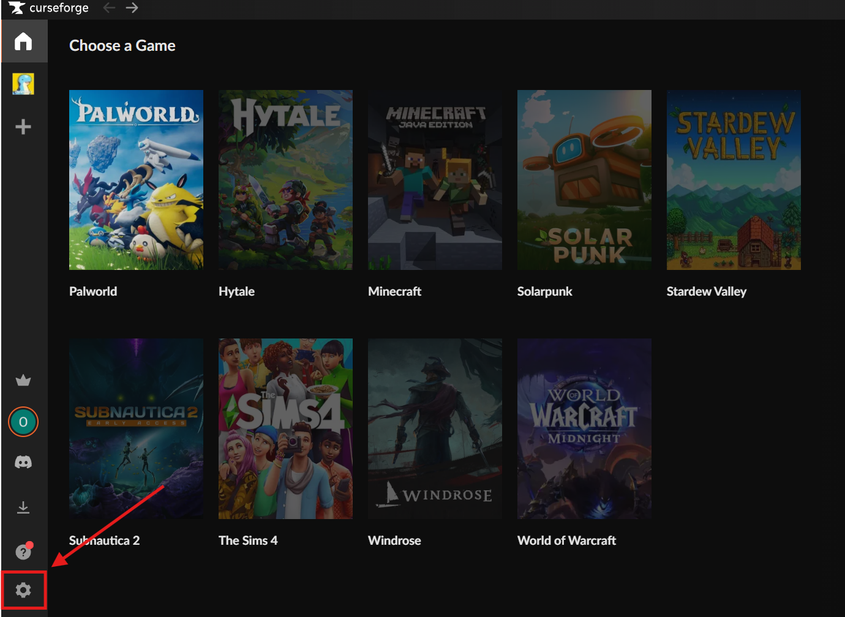Click the CurseForge logo in the title bar
Image resolution: width=845 pixels, height=617 pixels.
coord(17,8)
